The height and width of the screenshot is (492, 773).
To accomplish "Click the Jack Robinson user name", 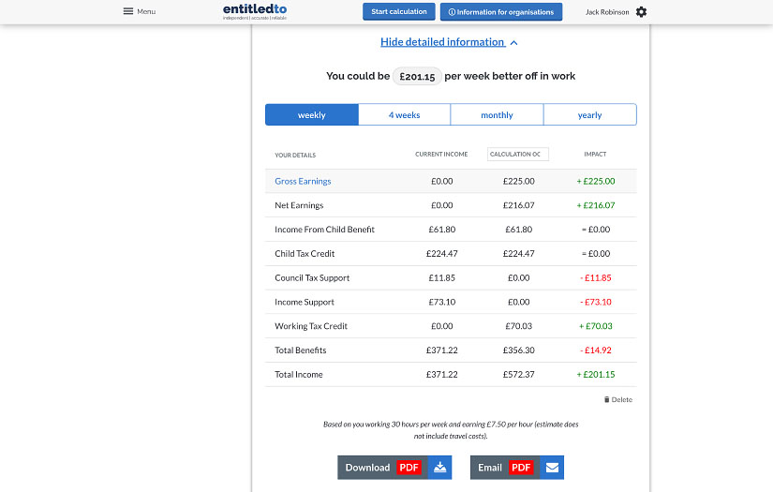I will [607, 12].
